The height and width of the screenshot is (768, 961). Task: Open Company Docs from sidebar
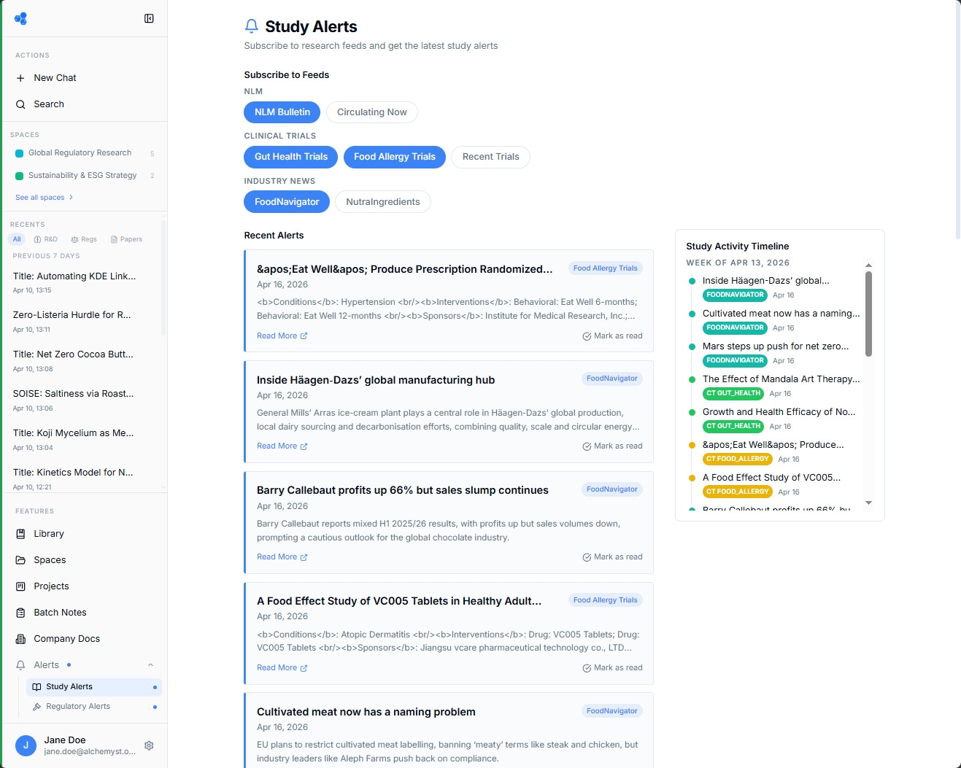point(67,639)
